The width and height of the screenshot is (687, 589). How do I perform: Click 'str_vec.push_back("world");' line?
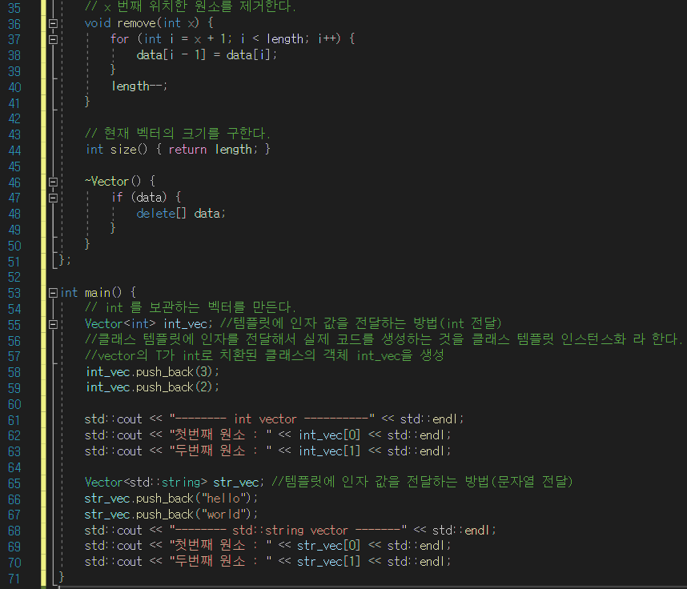pyautogui.click(x=171, y=514)
